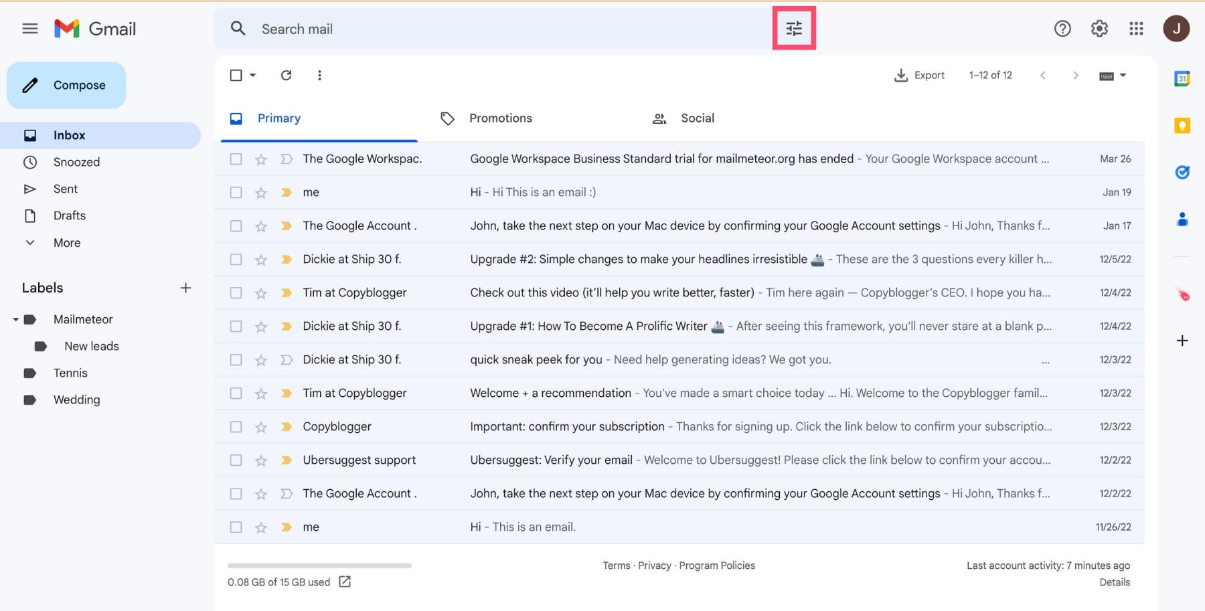Image resolution: width=1205 pixels, height=611 pixels.
Task: Tick the select-all checkbox
Action: click(x=236, y=75)
